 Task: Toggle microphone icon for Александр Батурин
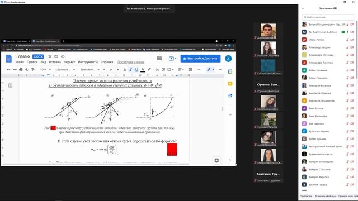coord(347,47)
